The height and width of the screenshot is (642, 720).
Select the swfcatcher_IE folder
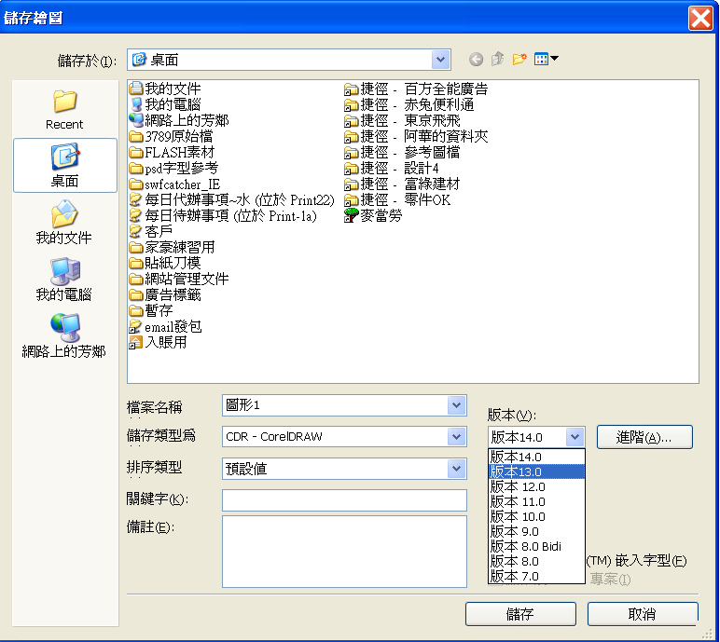(x=175, y=184)
